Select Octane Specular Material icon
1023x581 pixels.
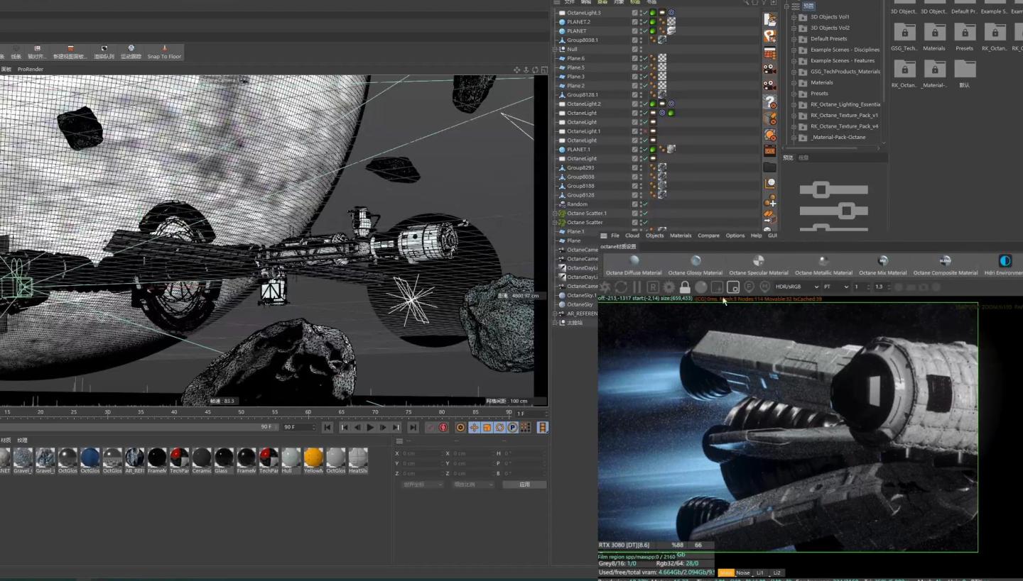pyautogui.click(x=759, y=261)
